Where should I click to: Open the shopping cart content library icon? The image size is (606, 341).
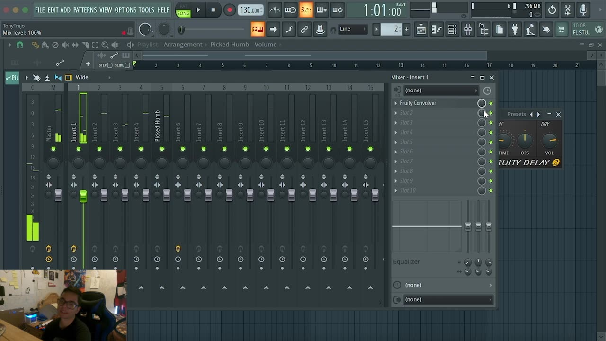(561, 30)
